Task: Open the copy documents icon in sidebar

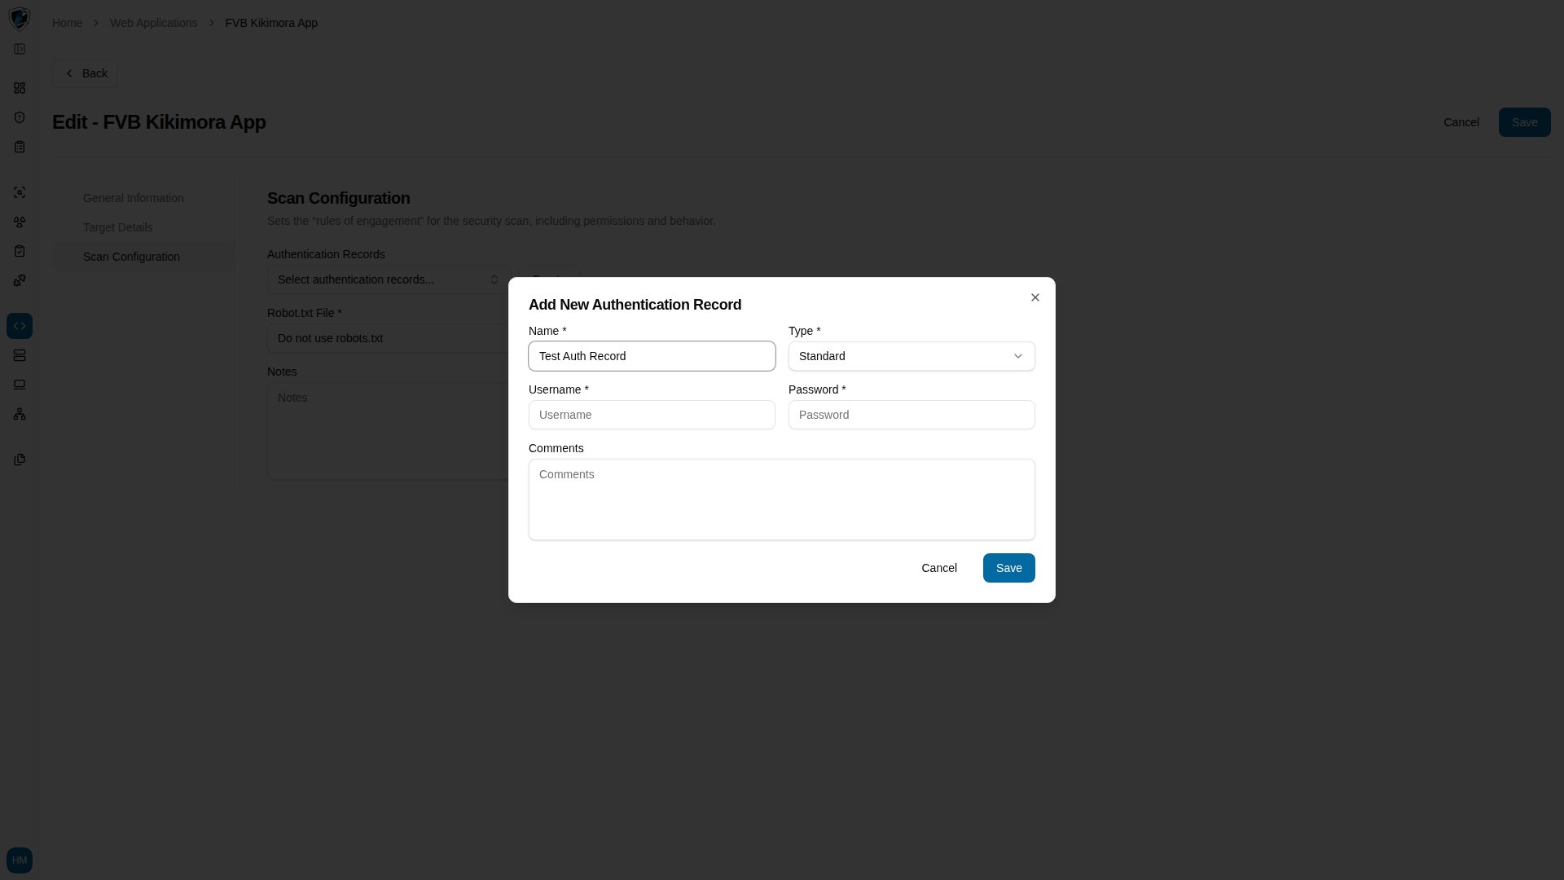Action: [x=20, y=460]
